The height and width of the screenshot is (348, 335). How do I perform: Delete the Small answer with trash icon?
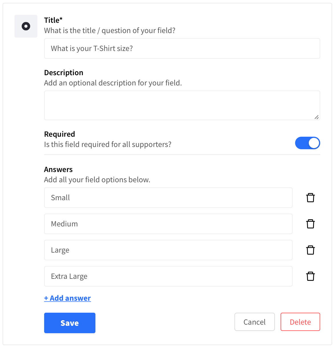click(x=310, y=198)
